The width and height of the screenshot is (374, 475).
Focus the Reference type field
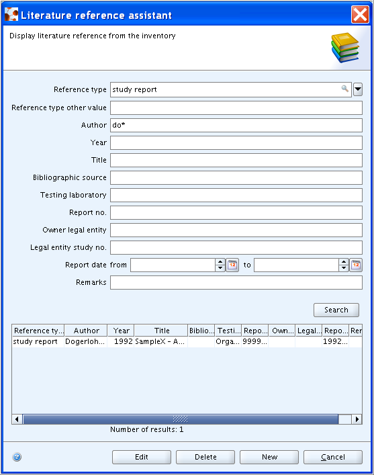point(231,89)
